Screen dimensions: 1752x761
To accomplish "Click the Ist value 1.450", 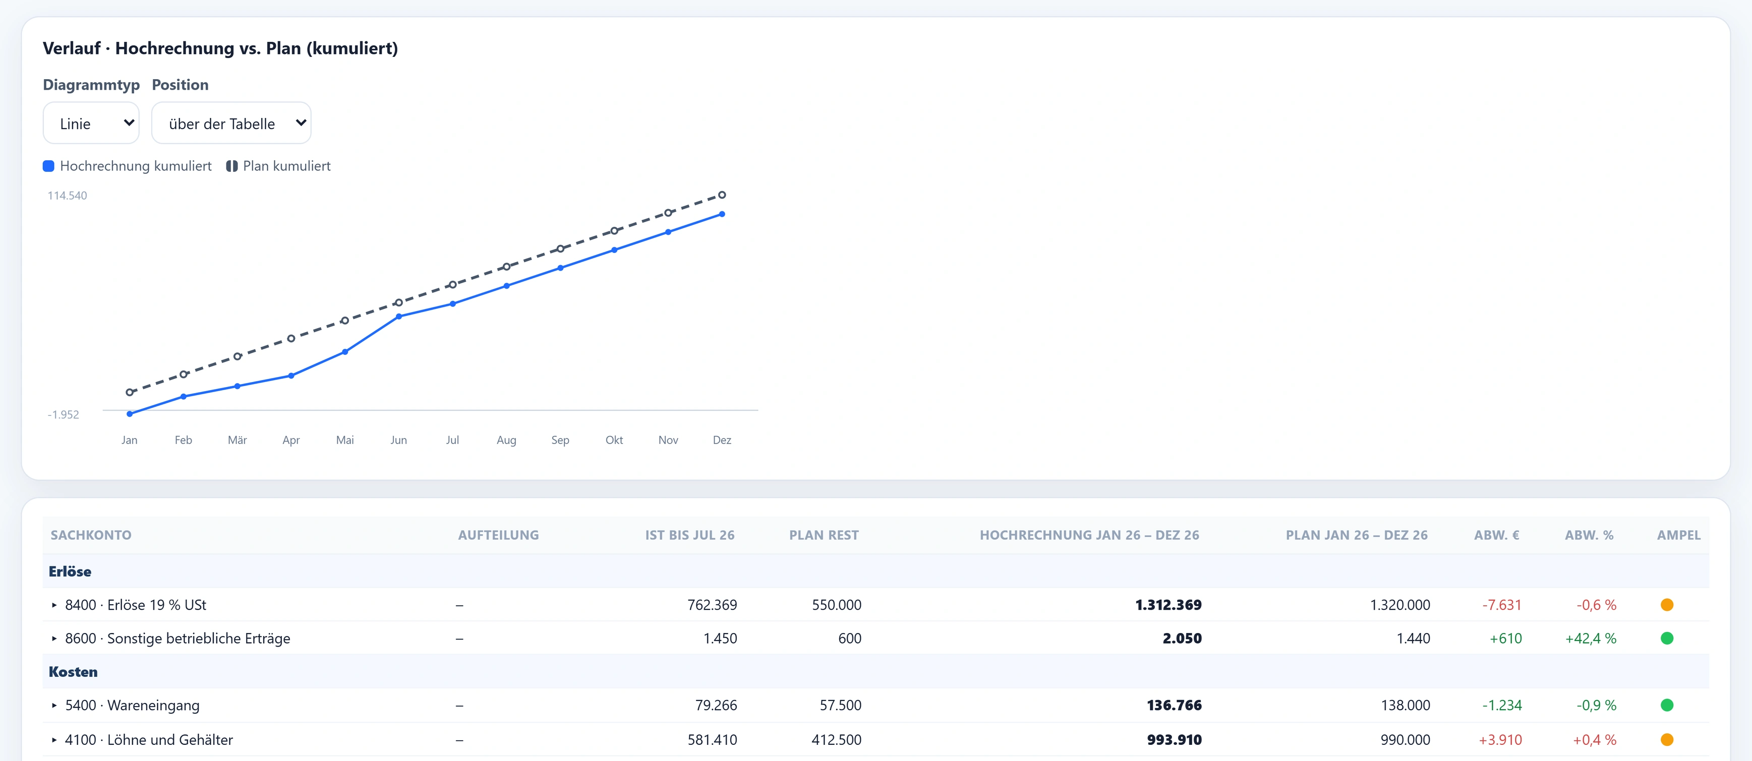I will [720, 638].
